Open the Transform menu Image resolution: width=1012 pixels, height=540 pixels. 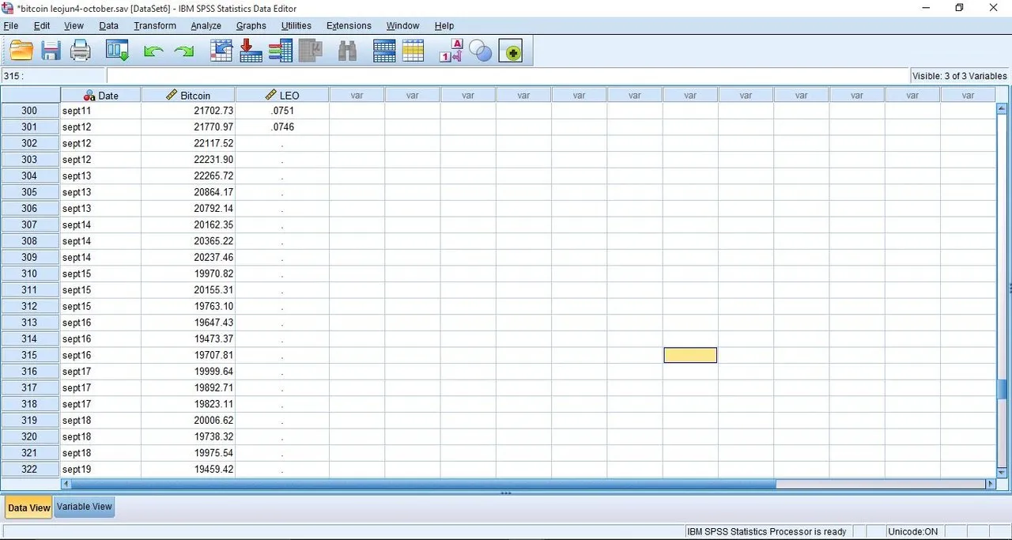click(x=155, y=25)
